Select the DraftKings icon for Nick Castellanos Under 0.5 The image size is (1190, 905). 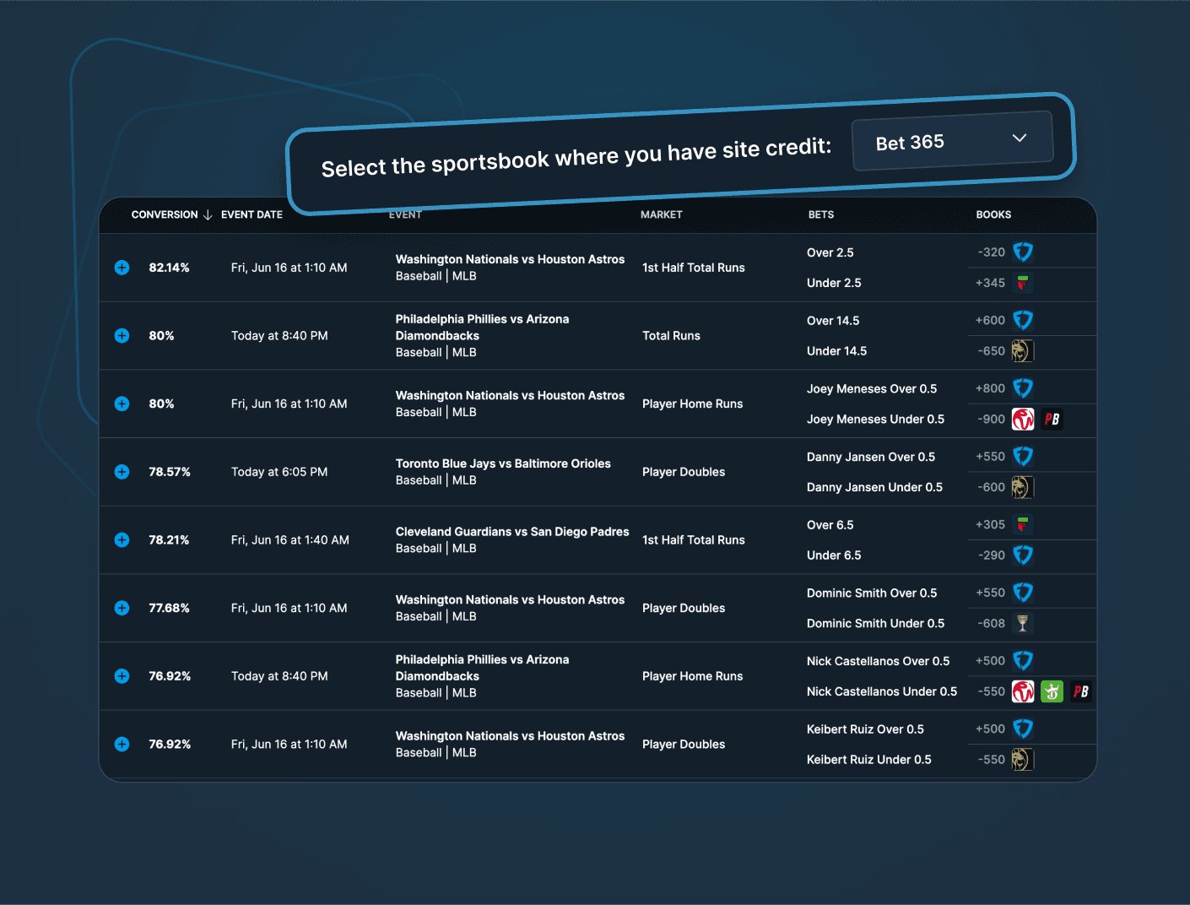(x=1052, y=691)
